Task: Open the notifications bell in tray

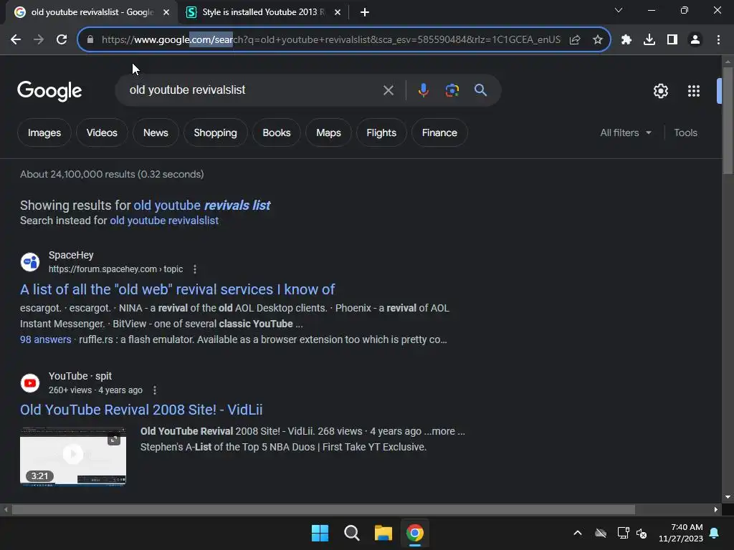Action: click(x=715, y=533)
